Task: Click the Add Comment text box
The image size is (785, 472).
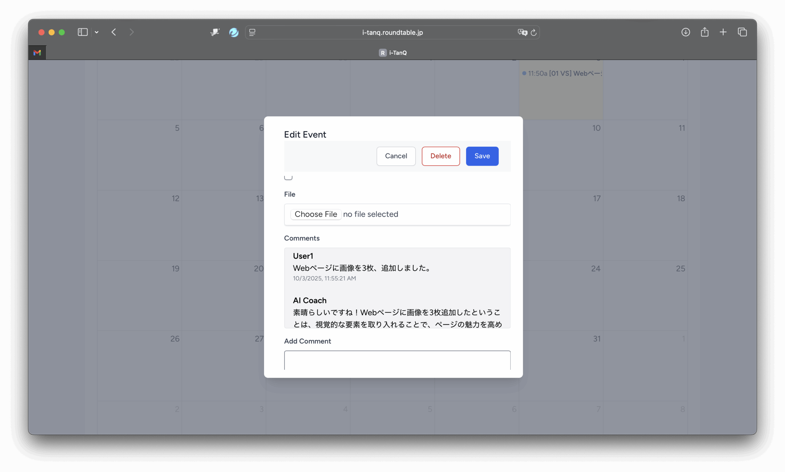Action: pyautogui.click(x=397, y=360)
